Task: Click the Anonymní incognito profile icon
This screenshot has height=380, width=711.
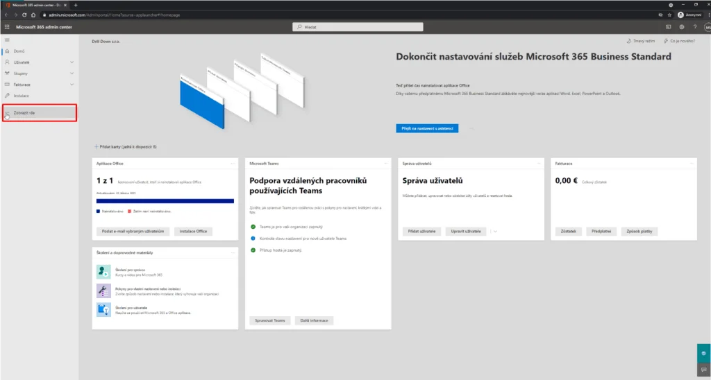Action: pyautogui.click(x=680, y=15)
